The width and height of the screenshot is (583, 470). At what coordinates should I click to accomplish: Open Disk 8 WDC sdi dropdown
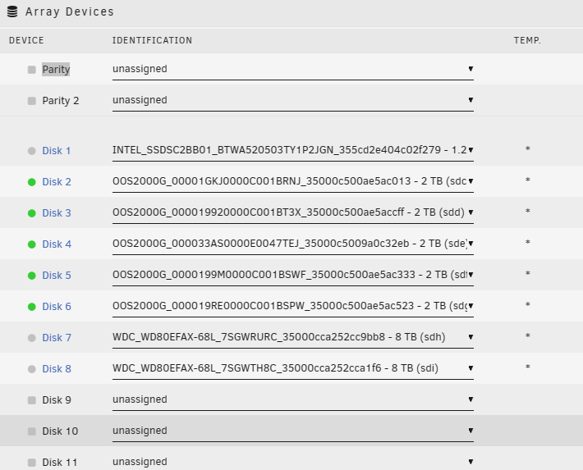tap(293, 368)
